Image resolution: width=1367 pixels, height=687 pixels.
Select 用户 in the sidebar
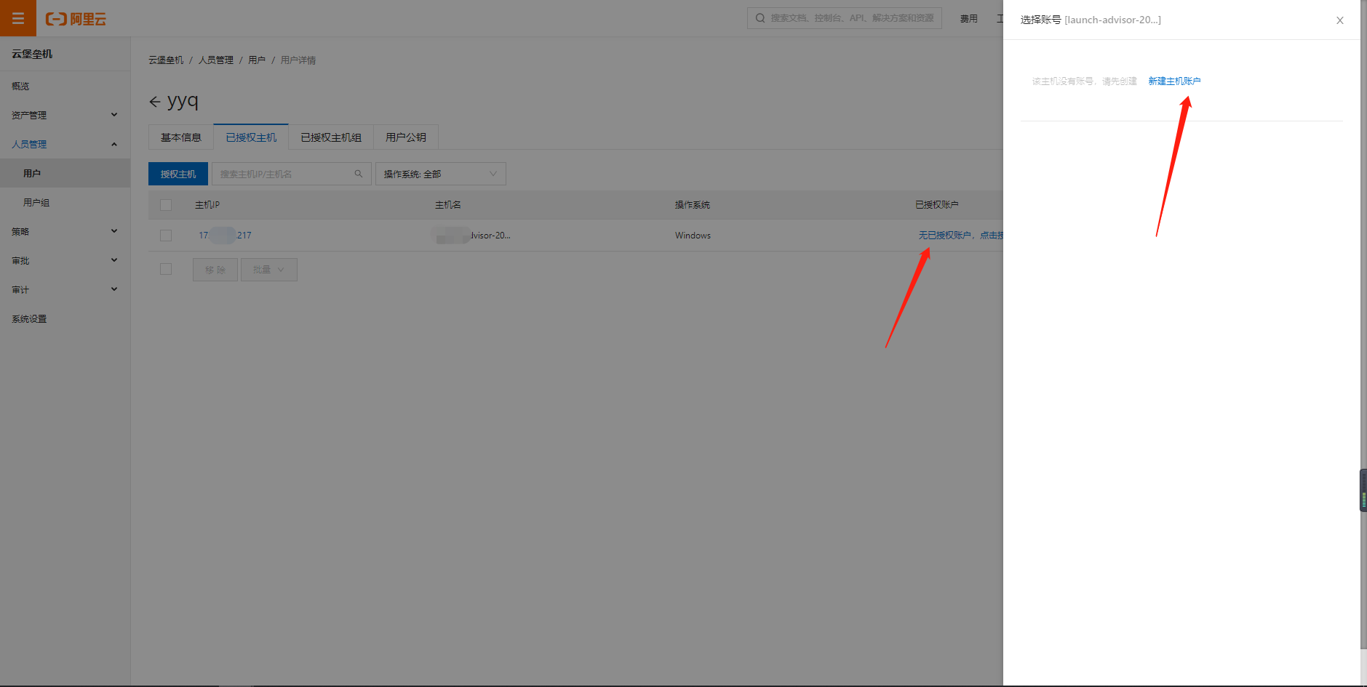point(65,173)
